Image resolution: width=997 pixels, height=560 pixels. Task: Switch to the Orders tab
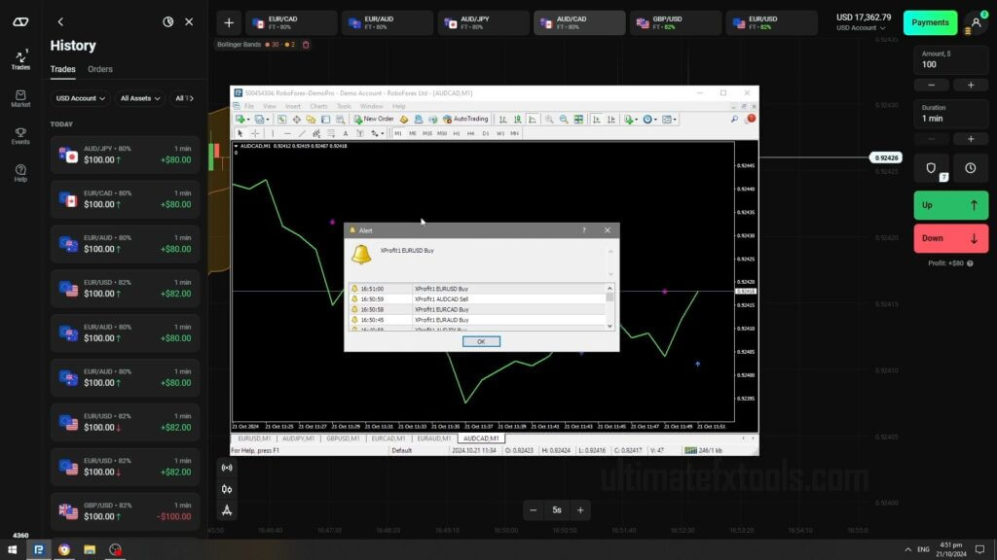coord(100,69)
